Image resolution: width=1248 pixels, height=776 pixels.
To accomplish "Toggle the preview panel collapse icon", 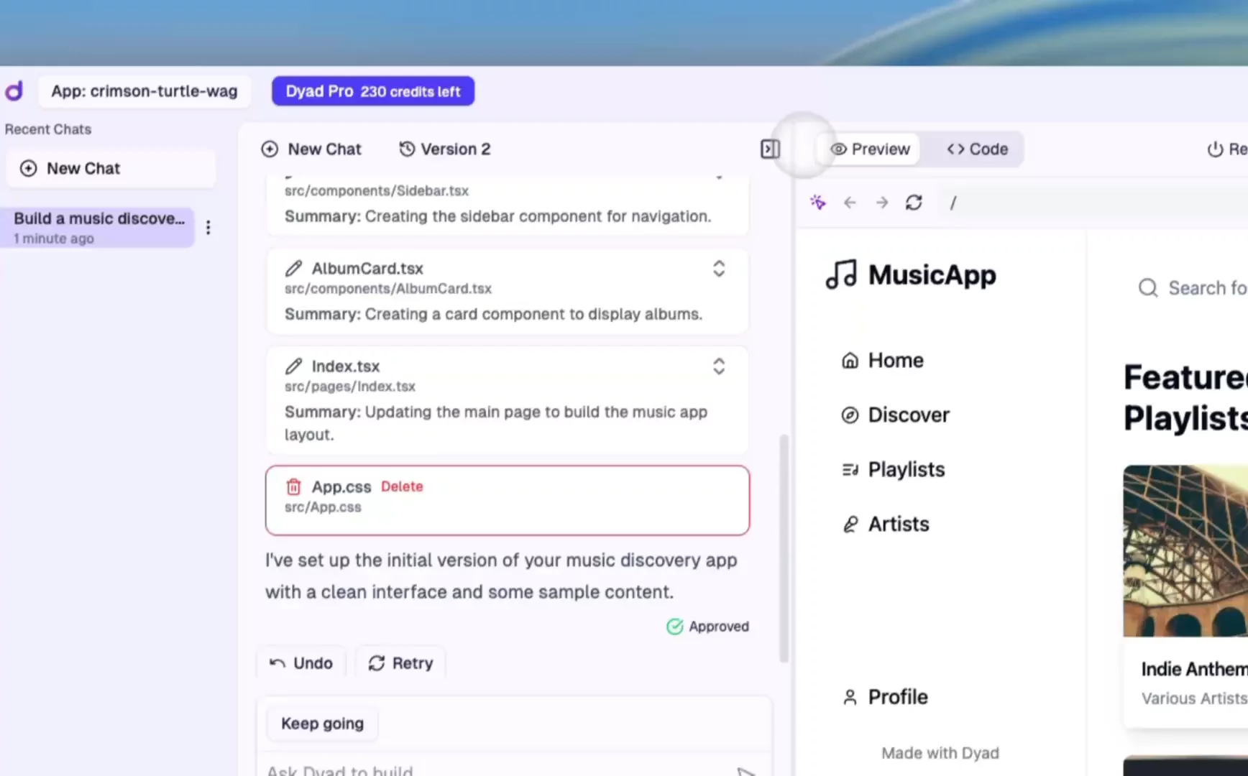I will coord(770,149).
